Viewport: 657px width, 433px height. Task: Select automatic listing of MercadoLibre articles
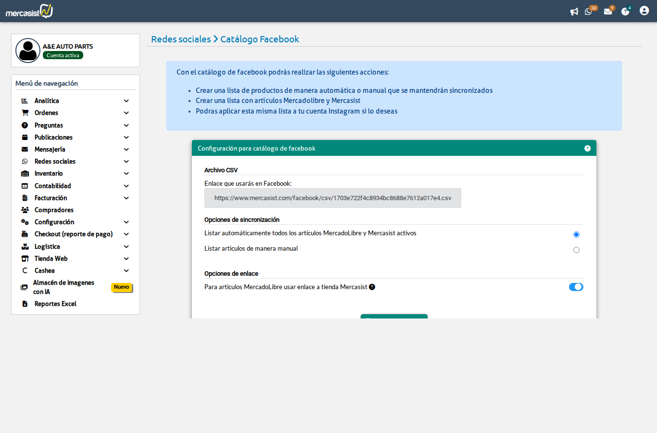click(x=576, y=234)
